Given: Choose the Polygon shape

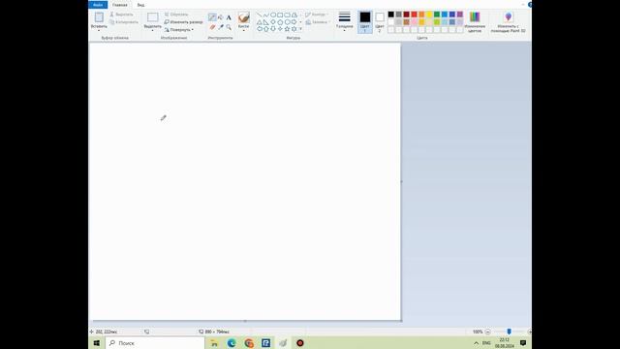Looking at the screenshot, I should click(294, 16).
